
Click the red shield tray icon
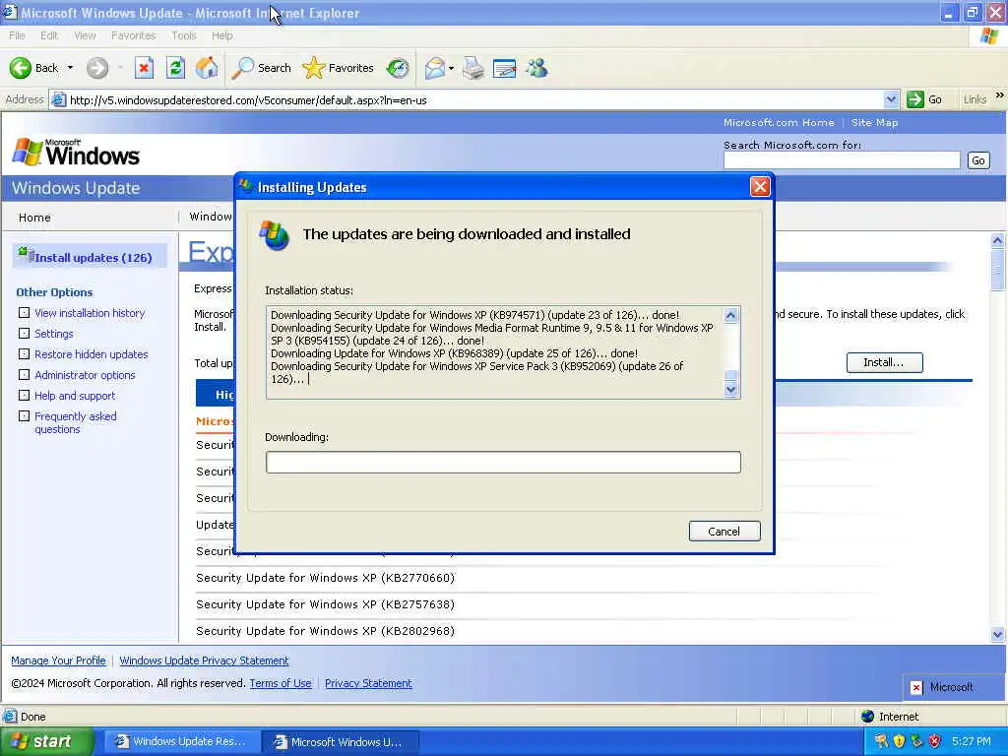pyautogui.click(x=935, y=741)
